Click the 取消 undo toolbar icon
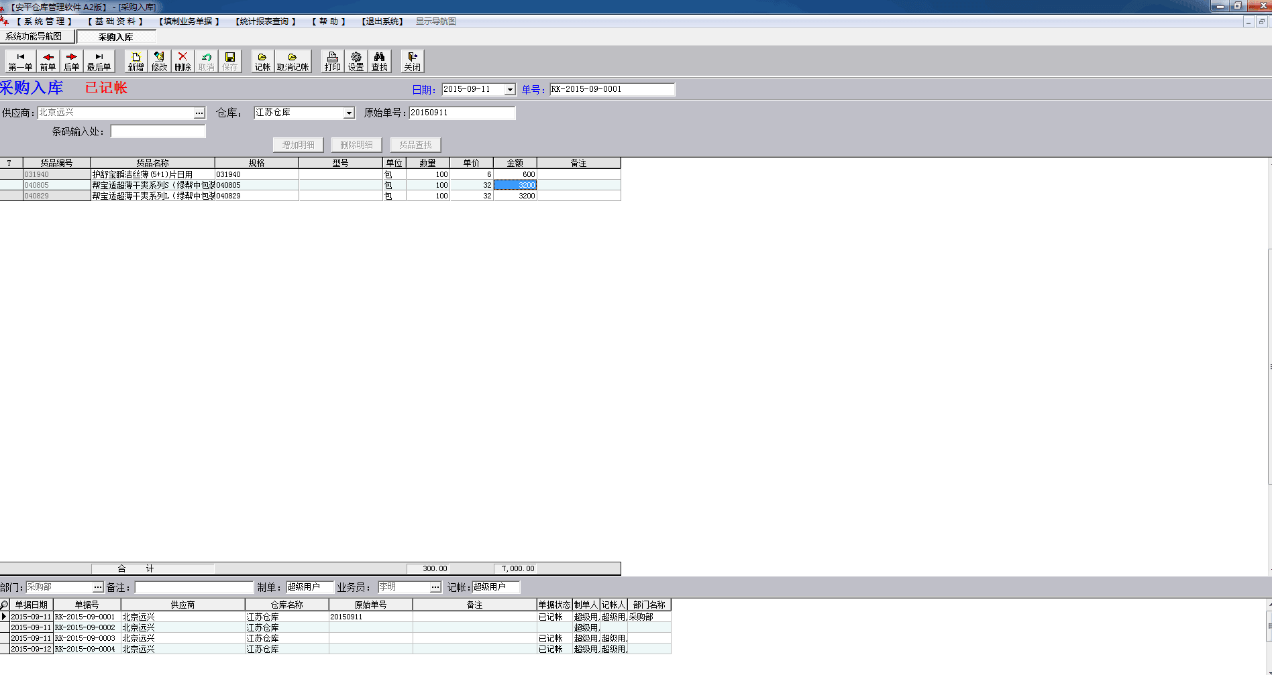 [206, 61]
